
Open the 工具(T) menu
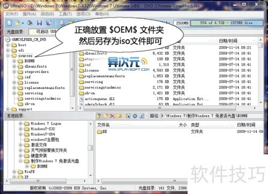(65, 14)
